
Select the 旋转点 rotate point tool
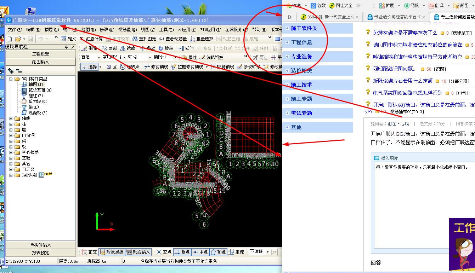130,66
